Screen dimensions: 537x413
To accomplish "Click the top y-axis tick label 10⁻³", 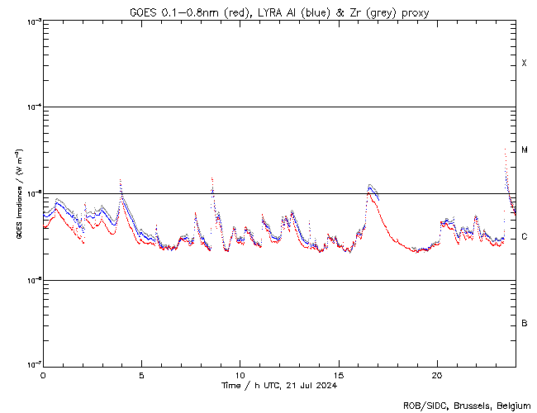I will (32, 21).
